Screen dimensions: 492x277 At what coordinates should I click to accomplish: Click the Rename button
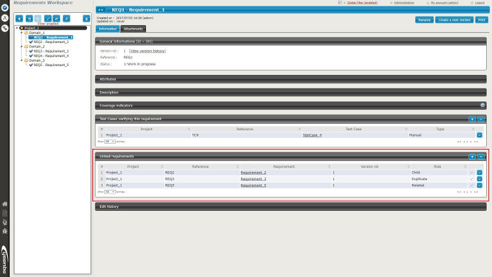click(424, 20)
